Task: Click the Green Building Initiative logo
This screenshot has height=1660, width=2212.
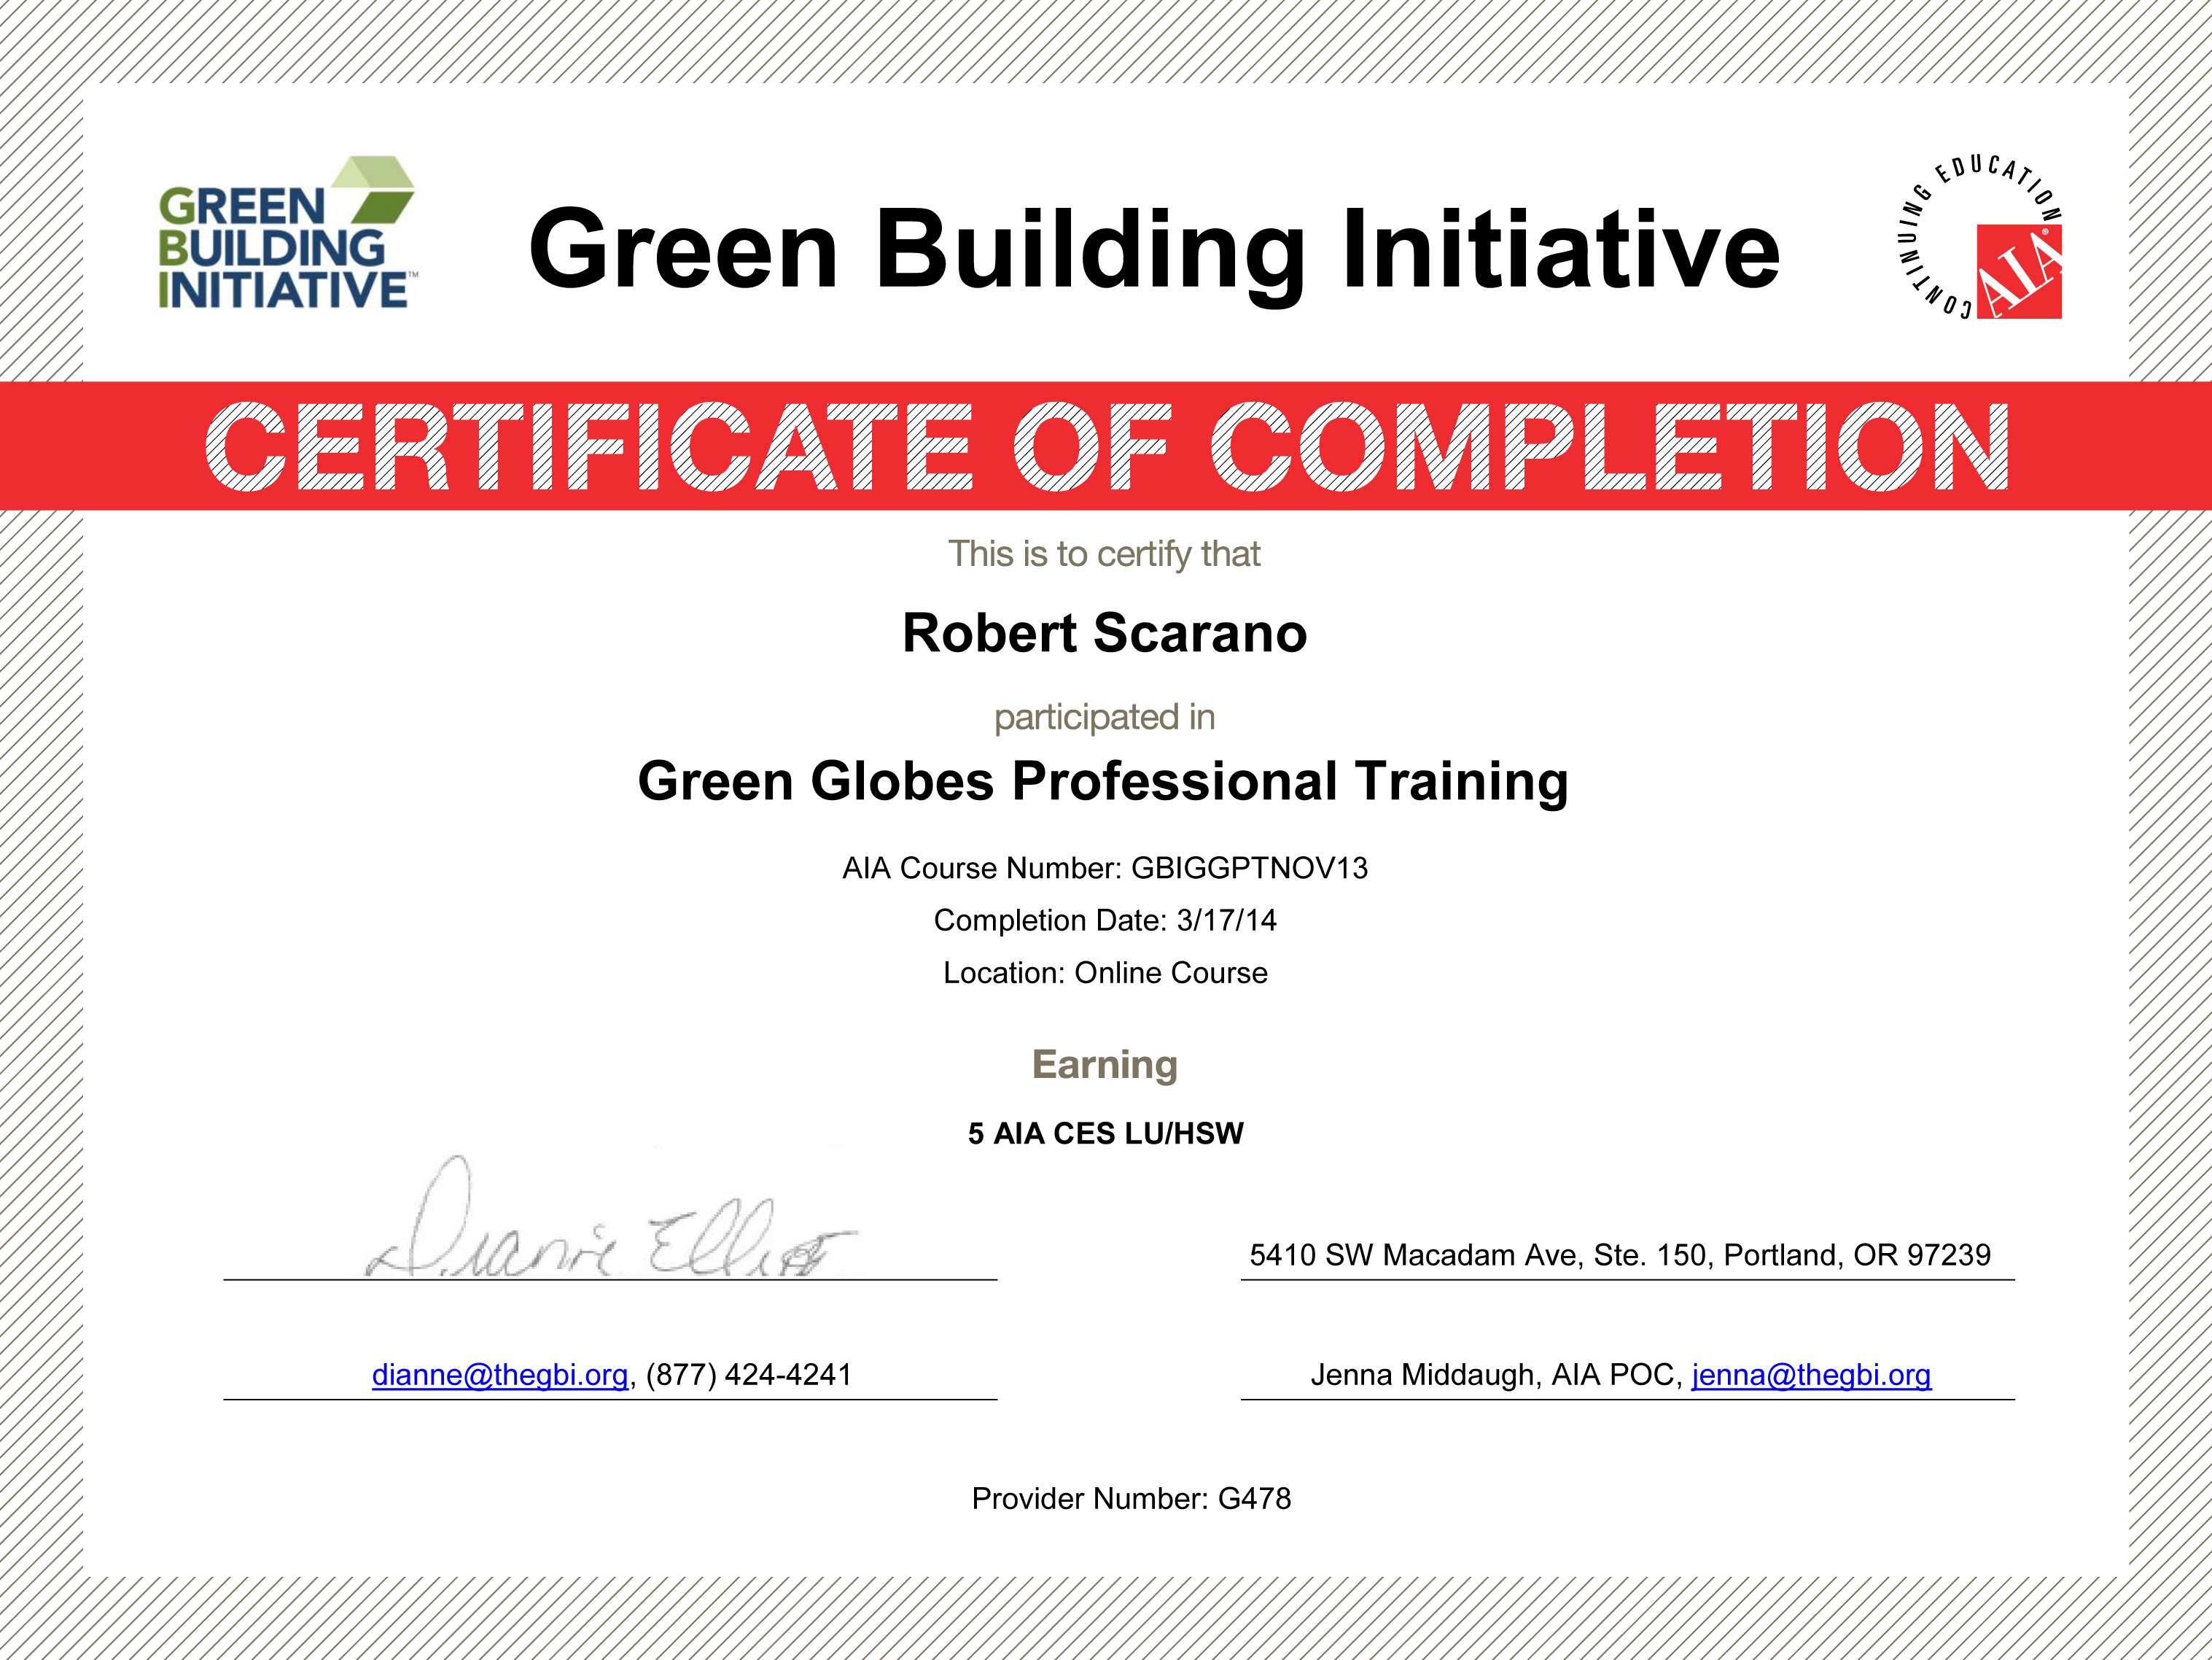Action: [287, 231]
